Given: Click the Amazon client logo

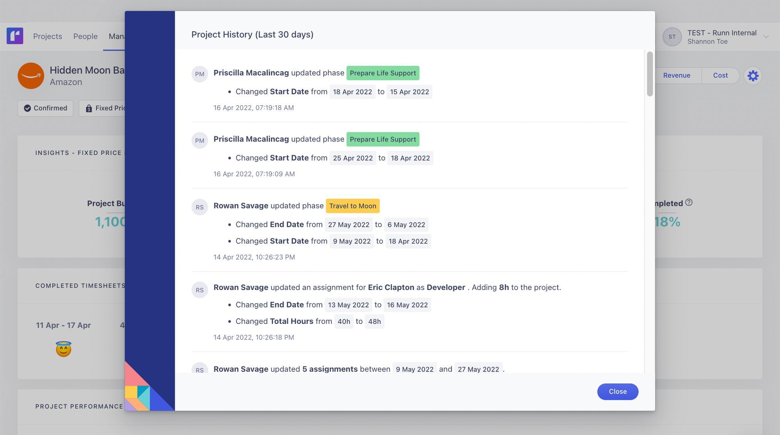Looking at the screenshot, I should click(31, 76).
